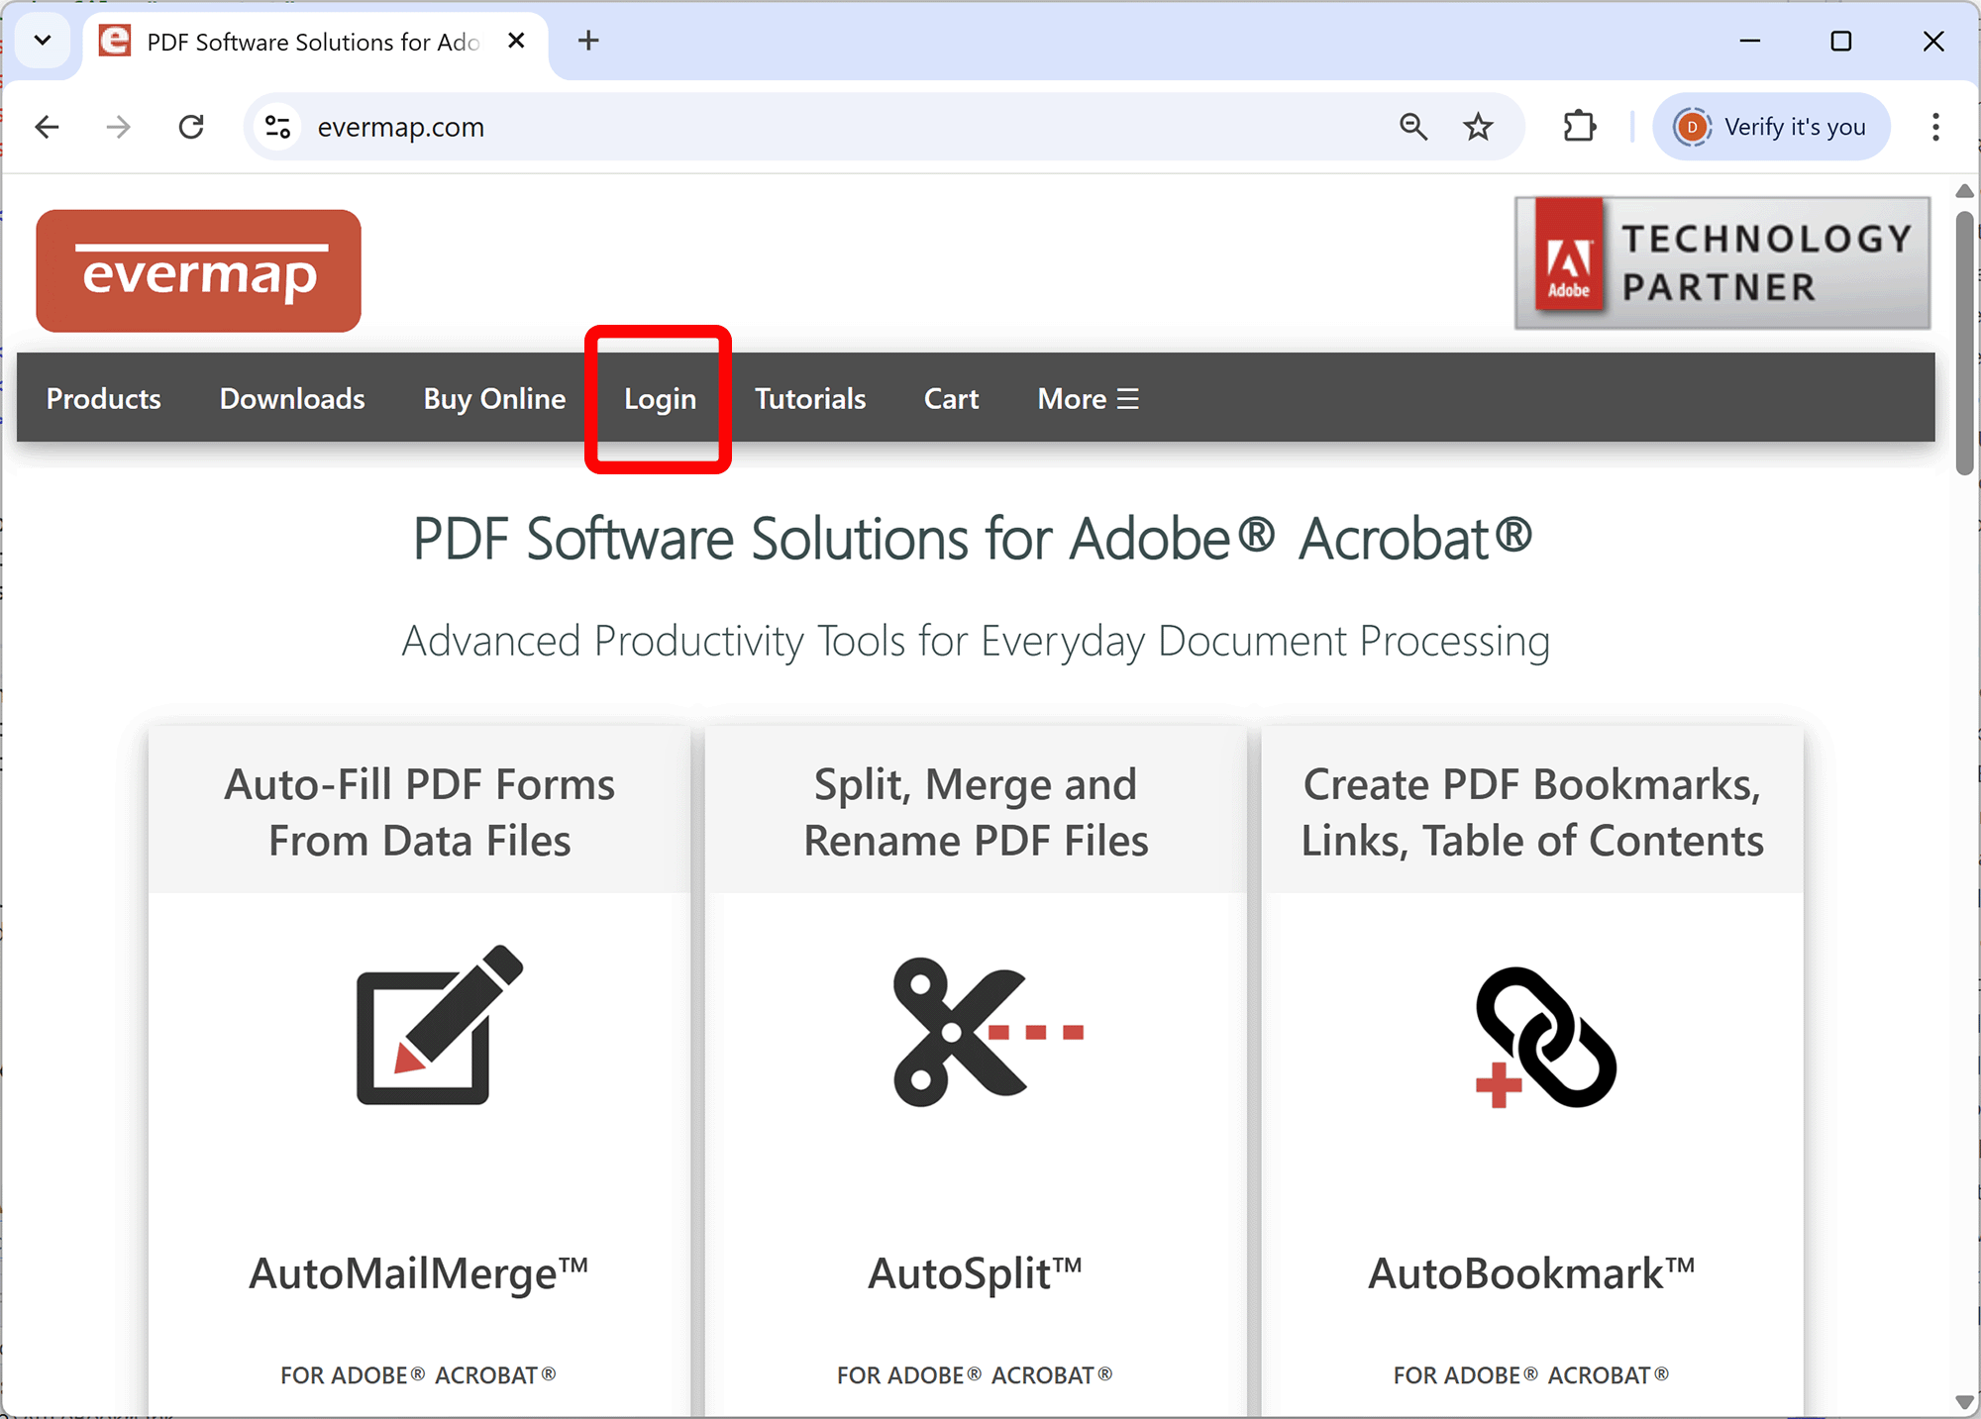
Task: Reload the evermap page
Action: [x=191, y=127]
